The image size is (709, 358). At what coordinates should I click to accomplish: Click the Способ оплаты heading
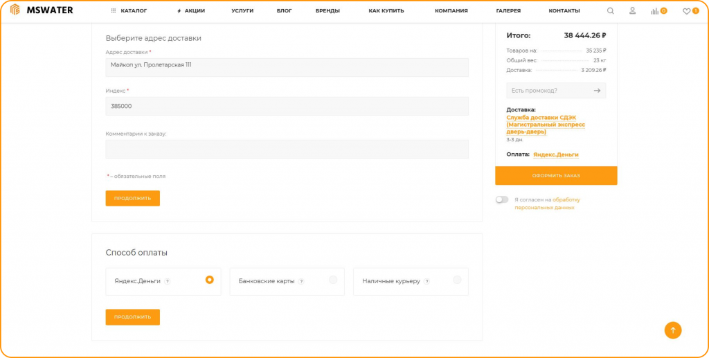pos(136,253)
